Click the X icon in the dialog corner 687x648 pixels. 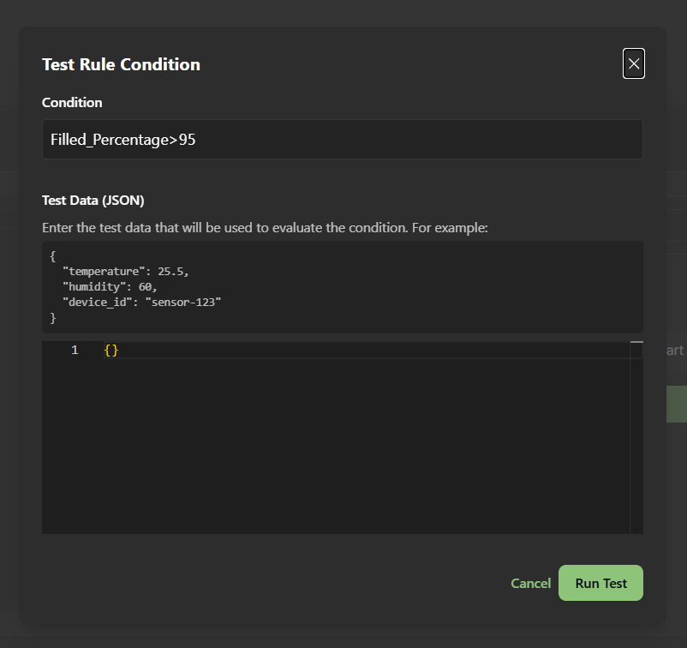pyautogui.click(x=634, y=63)
